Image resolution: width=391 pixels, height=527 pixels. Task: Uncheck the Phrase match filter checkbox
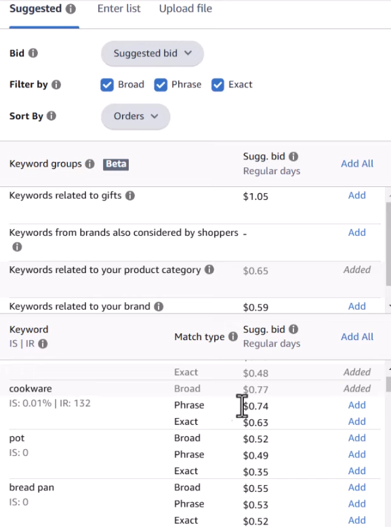pos(161,85)
